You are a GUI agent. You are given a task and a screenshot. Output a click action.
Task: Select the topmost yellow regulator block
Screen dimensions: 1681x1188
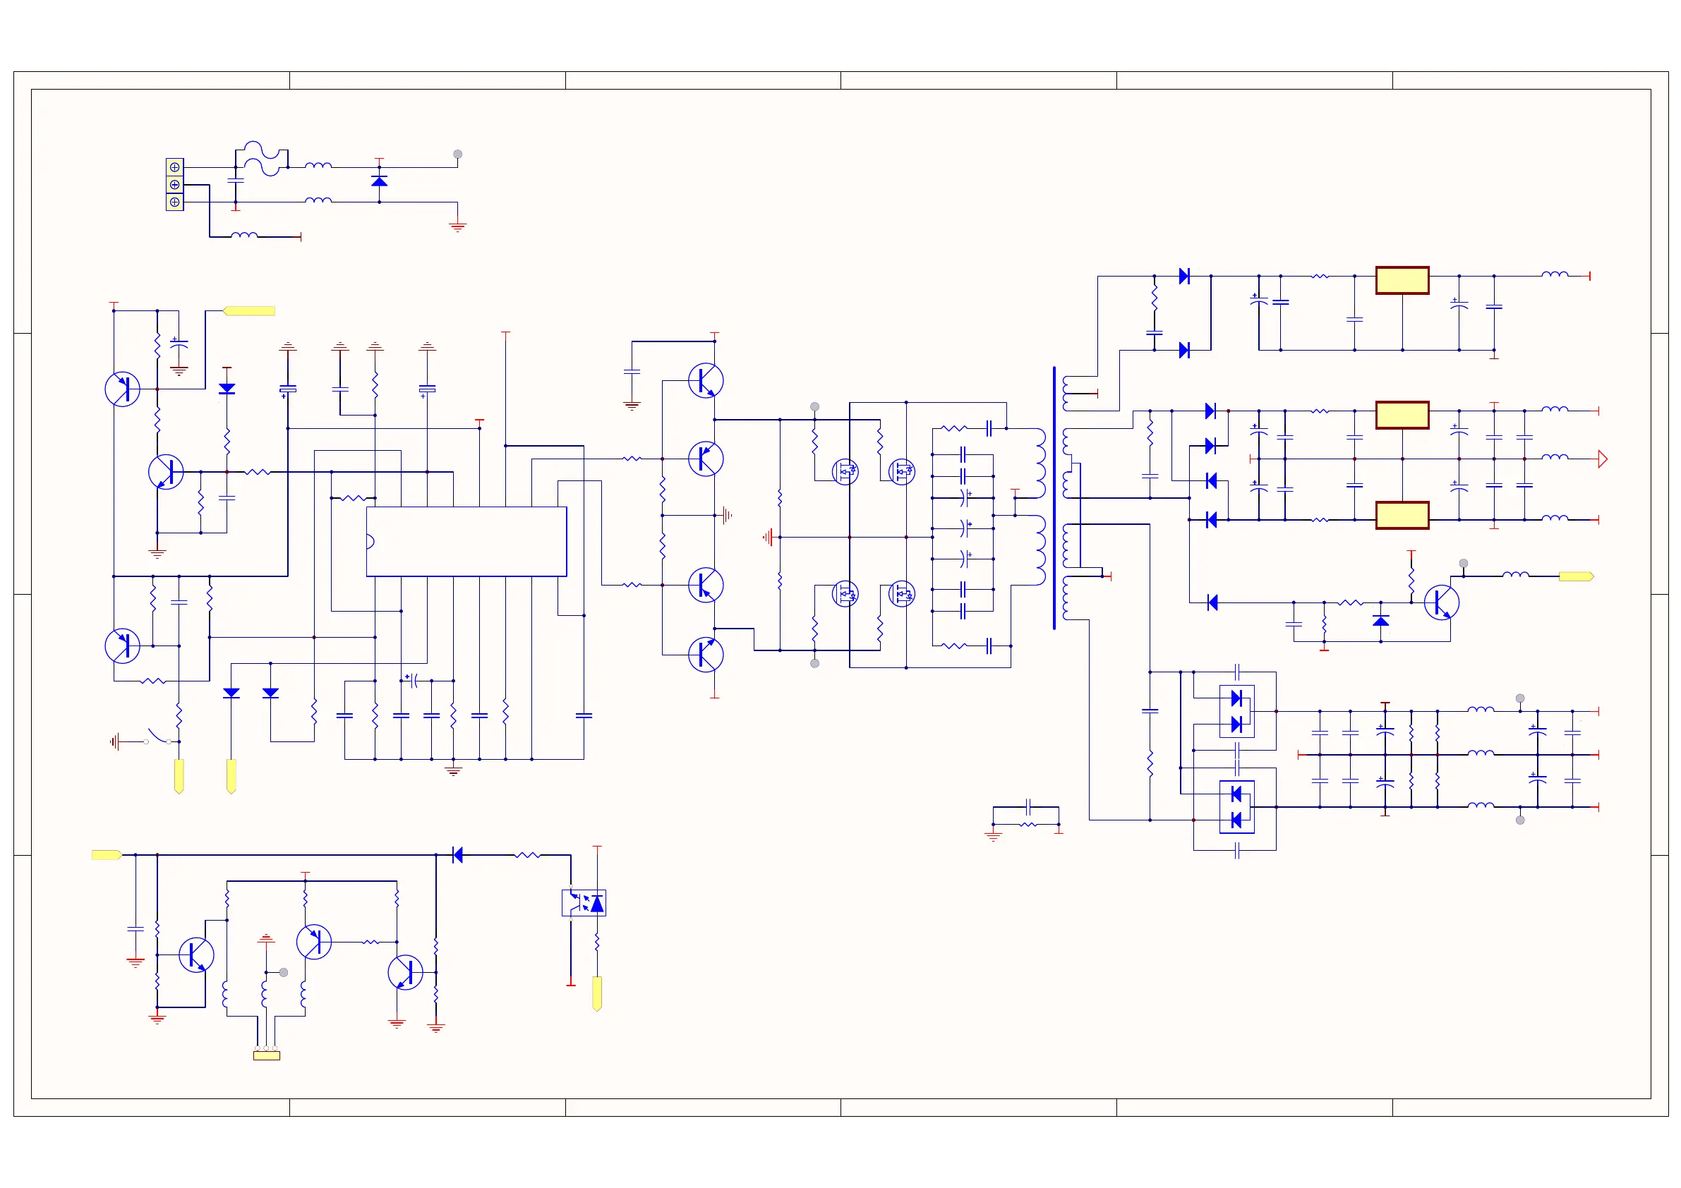pyautogui.click(x=1402, y=280)
